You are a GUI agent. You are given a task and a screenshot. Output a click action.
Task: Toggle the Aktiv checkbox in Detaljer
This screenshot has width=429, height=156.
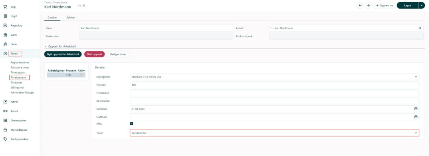[132, 124]
